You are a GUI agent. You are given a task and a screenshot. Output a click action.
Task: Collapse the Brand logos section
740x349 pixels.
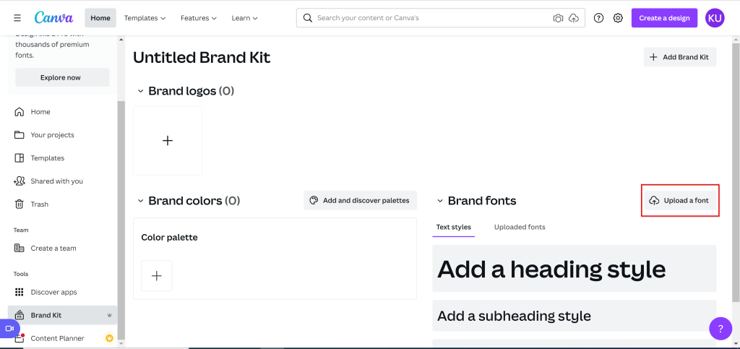click(x=140, y=91)
